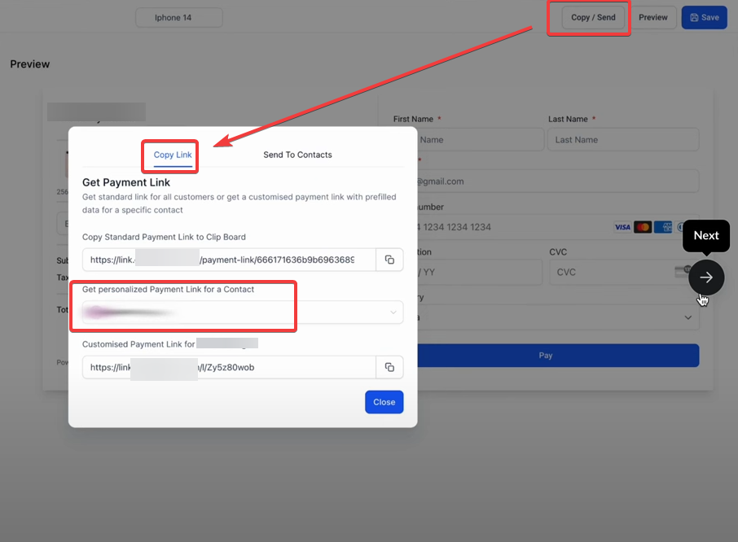Click the First Name input field
Image resolution: width=738 pixels, height=542 pixels.
(x=480, y=140)
